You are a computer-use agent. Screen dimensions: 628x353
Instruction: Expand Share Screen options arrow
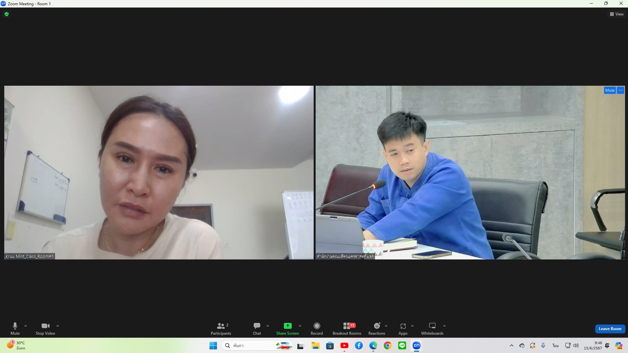point(300,326)
